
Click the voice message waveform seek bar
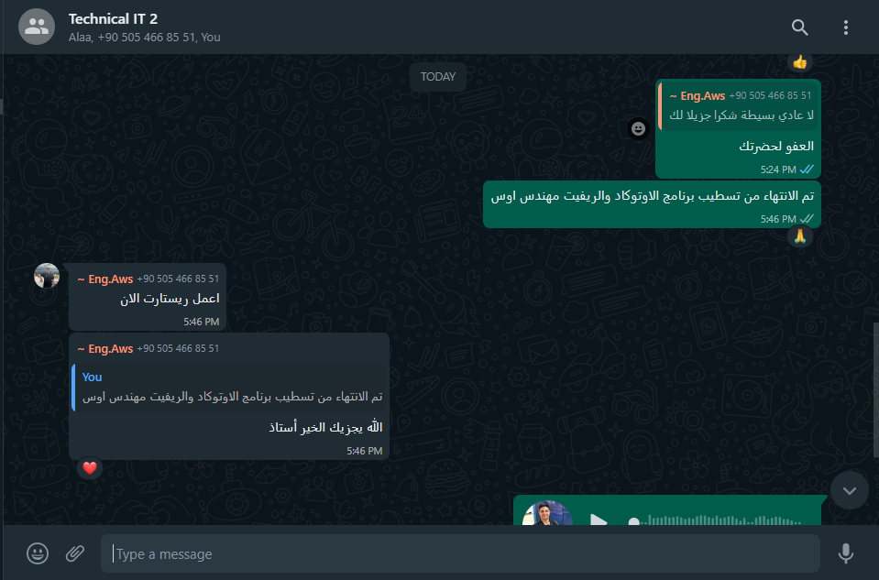point(718,520)
